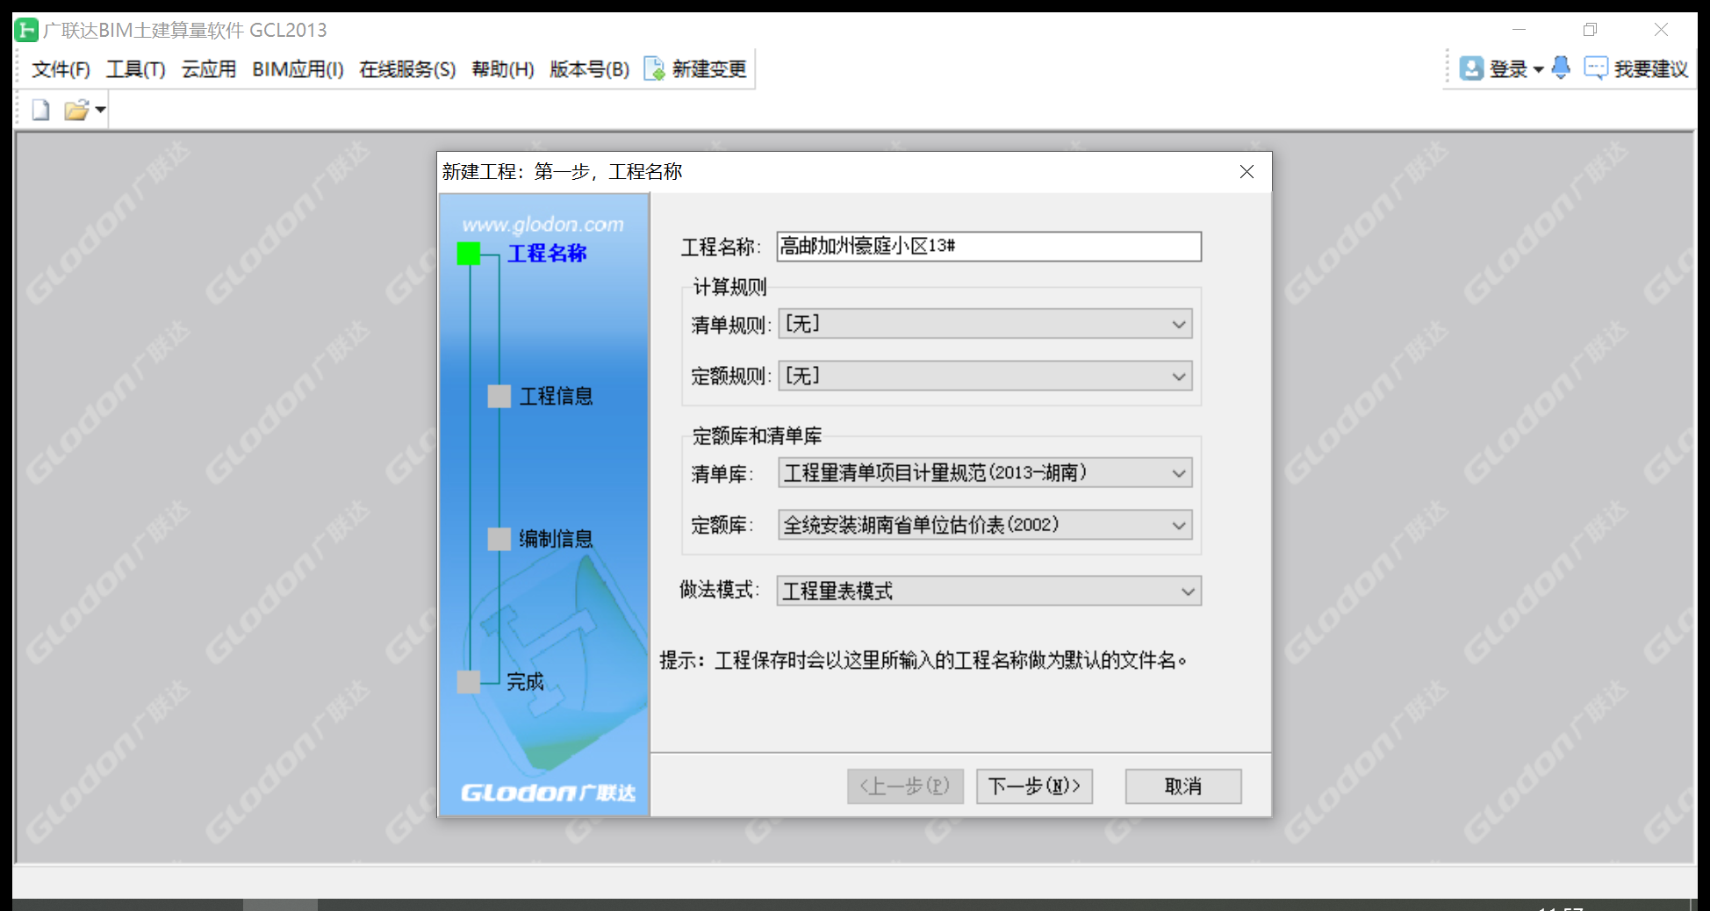
Task: Open the 在线服务(S) menu
Action: coord(407,69)
